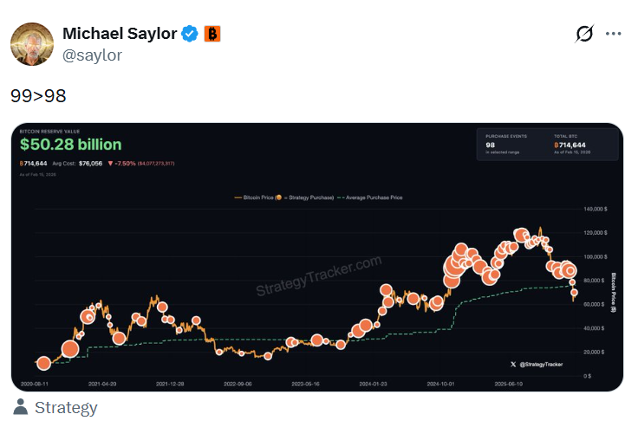This screenshot has height=427, width=638.
Task: Click the large first purchase bubble in 2020
Action: (70, 350)
